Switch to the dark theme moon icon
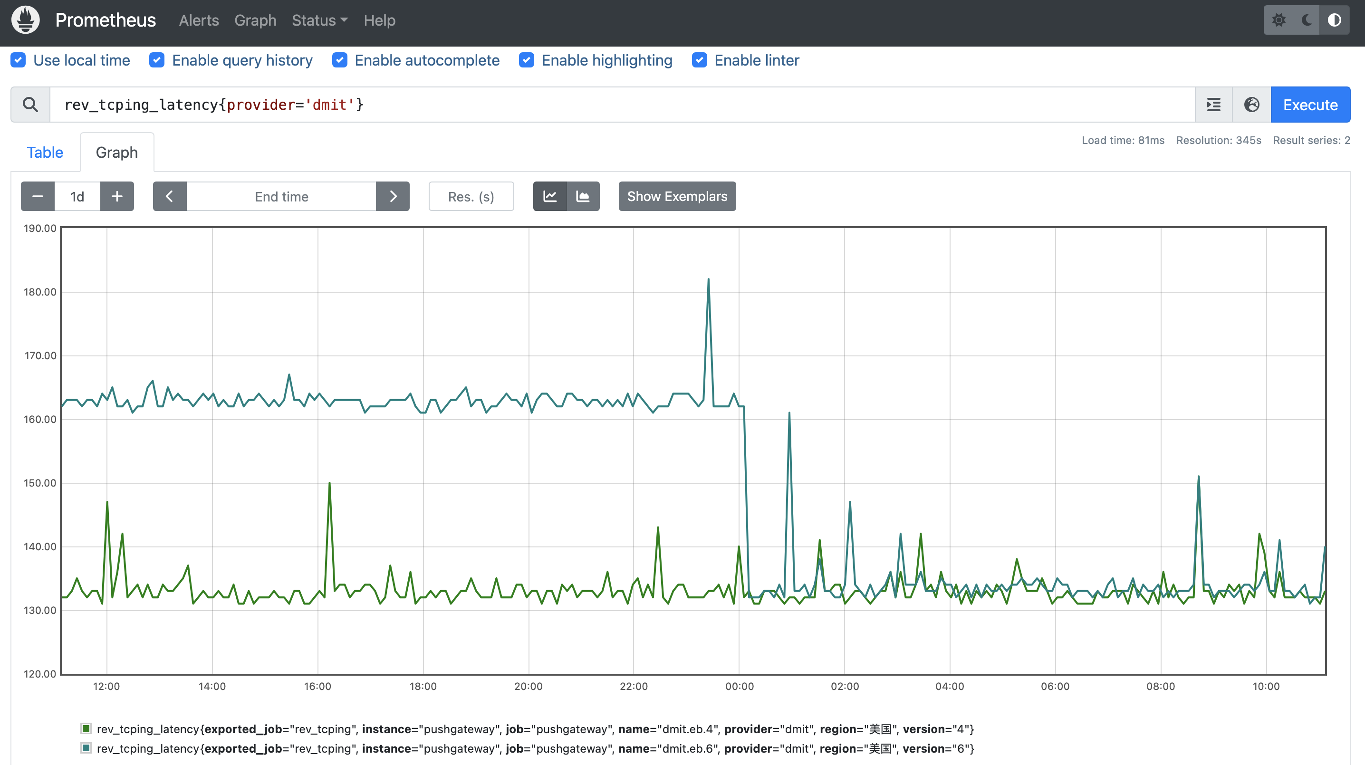This screenshot has width=1365, height=765. [1306, 20]
